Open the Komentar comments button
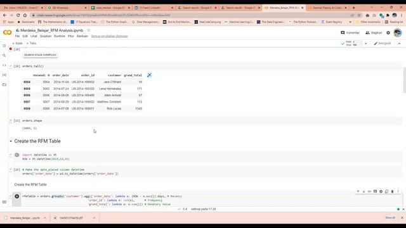 pos(350,32)
